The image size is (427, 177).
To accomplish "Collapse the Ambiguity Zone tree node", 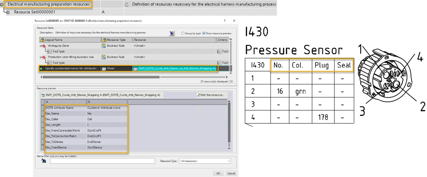I will pyautogui.click(x=41, y=46).
